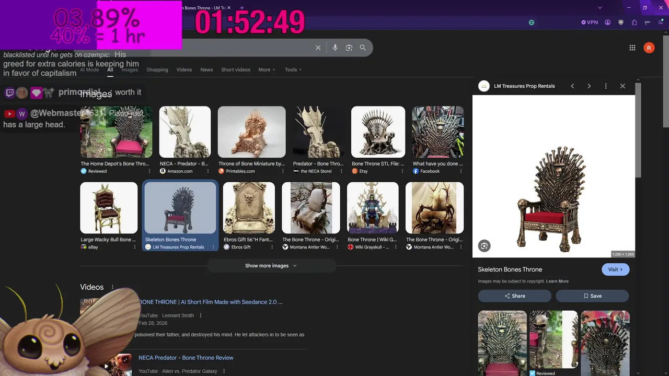Open options menu for Ebros Gift result

coord(272,247)
